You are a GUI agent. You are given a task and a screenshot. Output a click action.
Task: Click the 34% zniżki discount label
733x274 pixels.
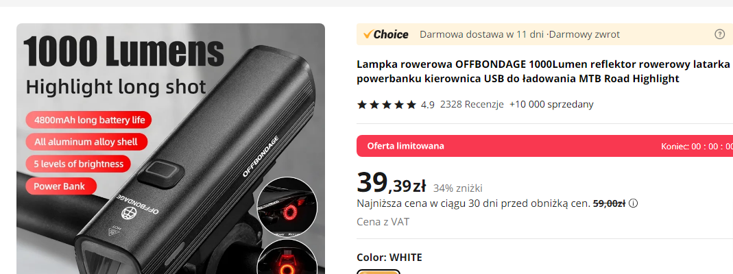[x=457, y=188]
